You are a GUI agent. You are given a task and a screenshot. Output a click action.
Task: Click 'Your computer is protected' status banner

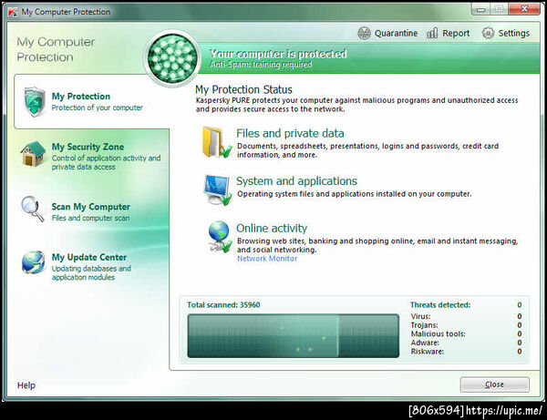278,54
